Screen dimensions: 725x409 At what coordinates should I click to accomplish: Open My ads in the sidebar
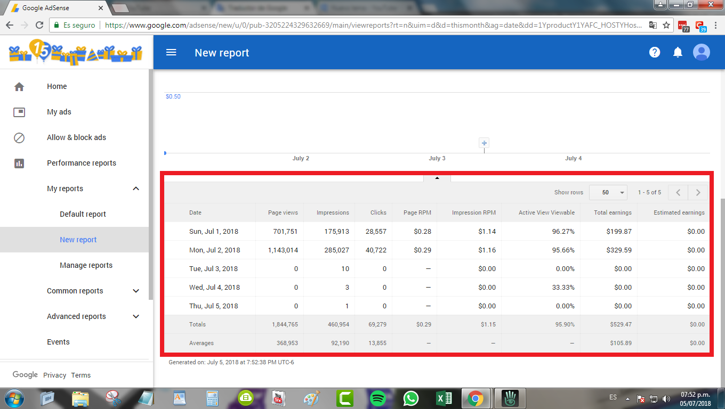(x=59, y=112)
